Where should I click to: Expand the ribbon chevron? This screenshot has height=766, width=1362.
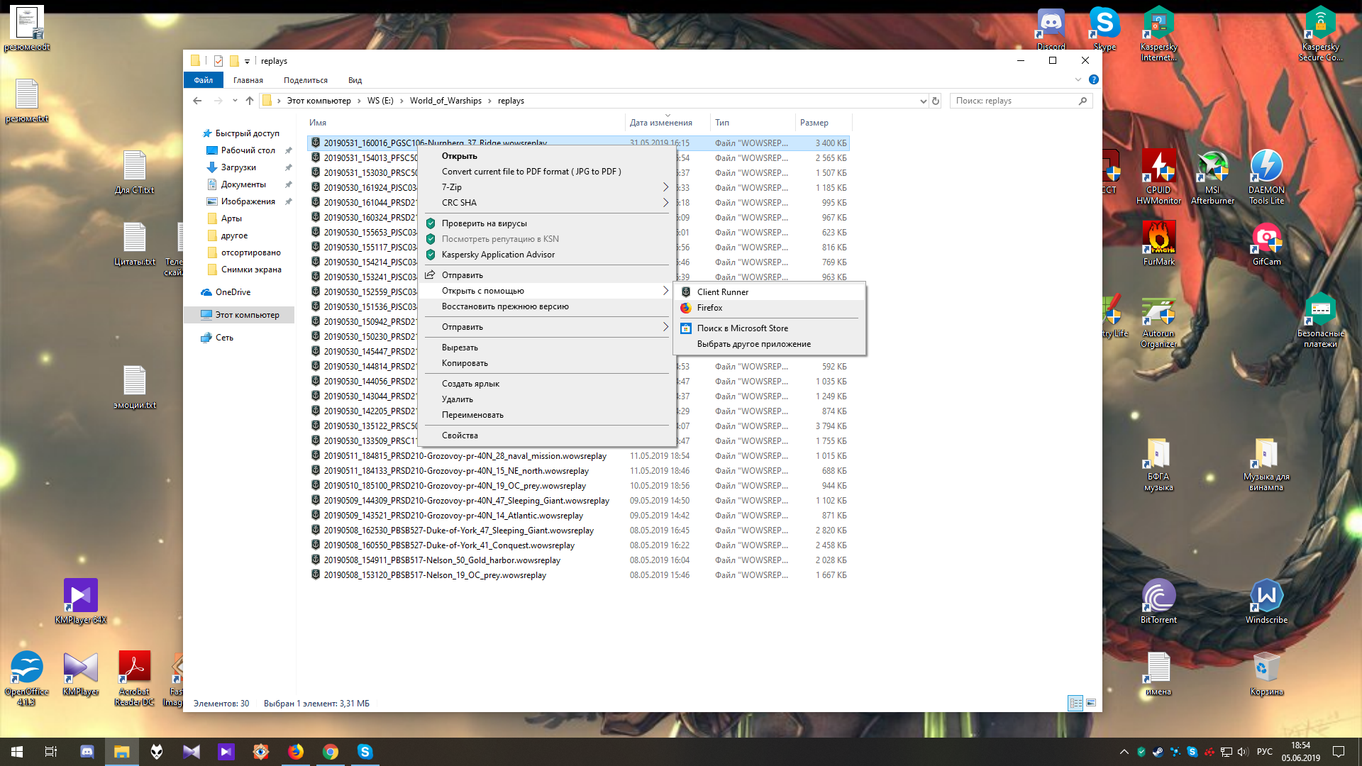(x=1078, y=79)
